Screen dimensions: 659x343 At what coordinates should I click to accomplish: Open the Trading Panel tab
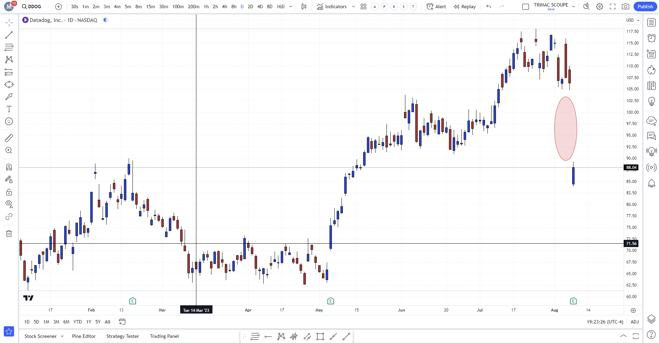coord(164,336)
